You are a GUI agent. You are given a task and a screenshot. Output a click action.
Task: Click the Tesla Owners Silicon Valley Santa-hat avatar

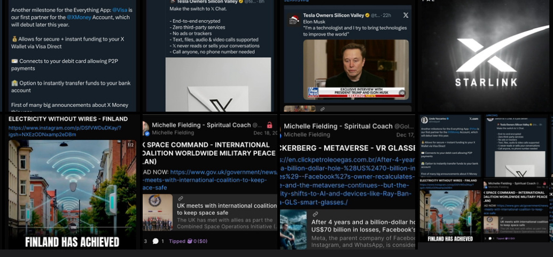[x=294, y=19]
